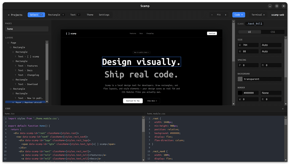Edit the margin M field
The width and height of the screenshot is (290, 165).
coord(271,65)
